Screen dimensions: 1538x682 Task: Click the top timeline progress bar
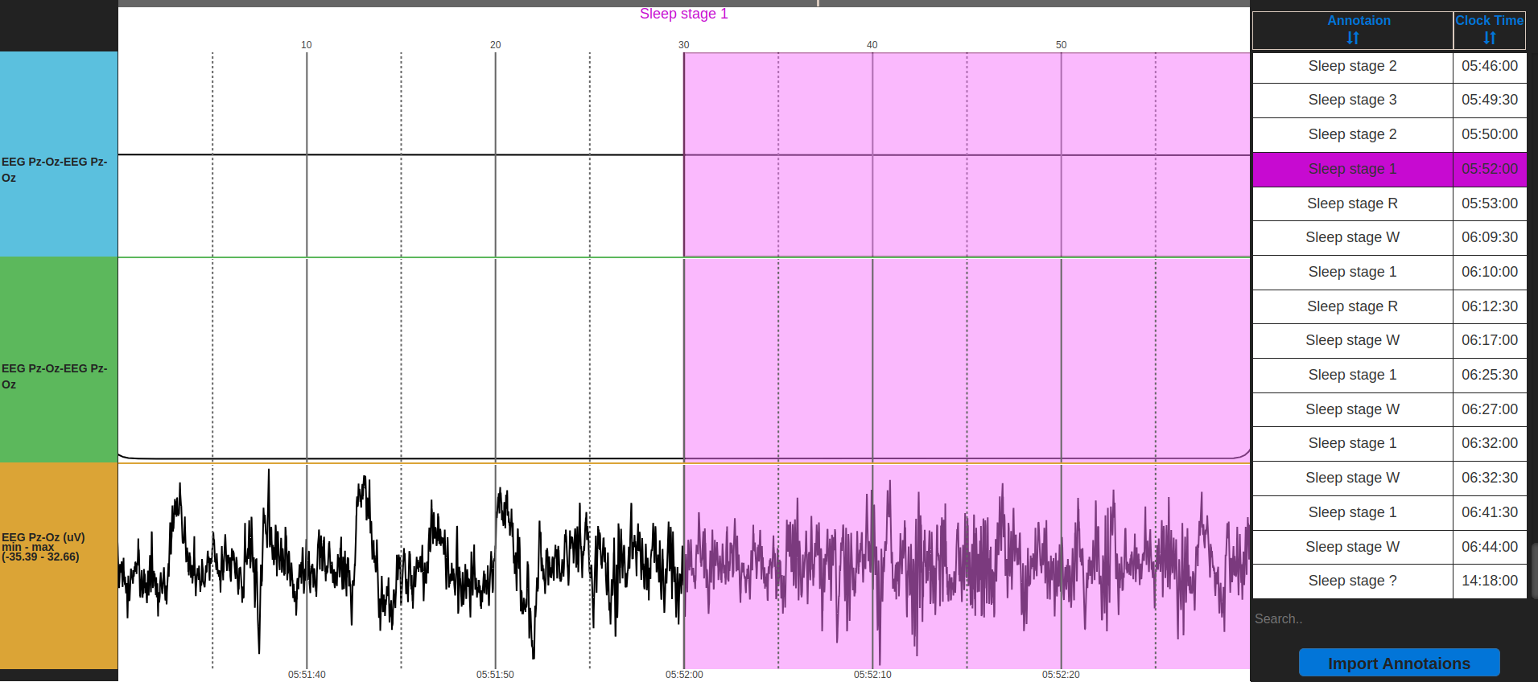(684, 3)
